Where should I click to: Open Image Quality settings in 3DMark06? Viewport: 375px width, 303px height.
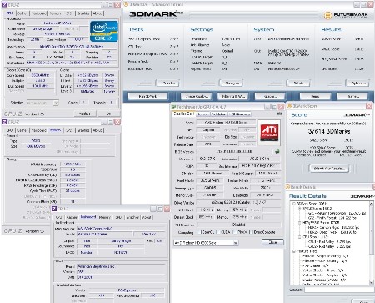[196, 97]
